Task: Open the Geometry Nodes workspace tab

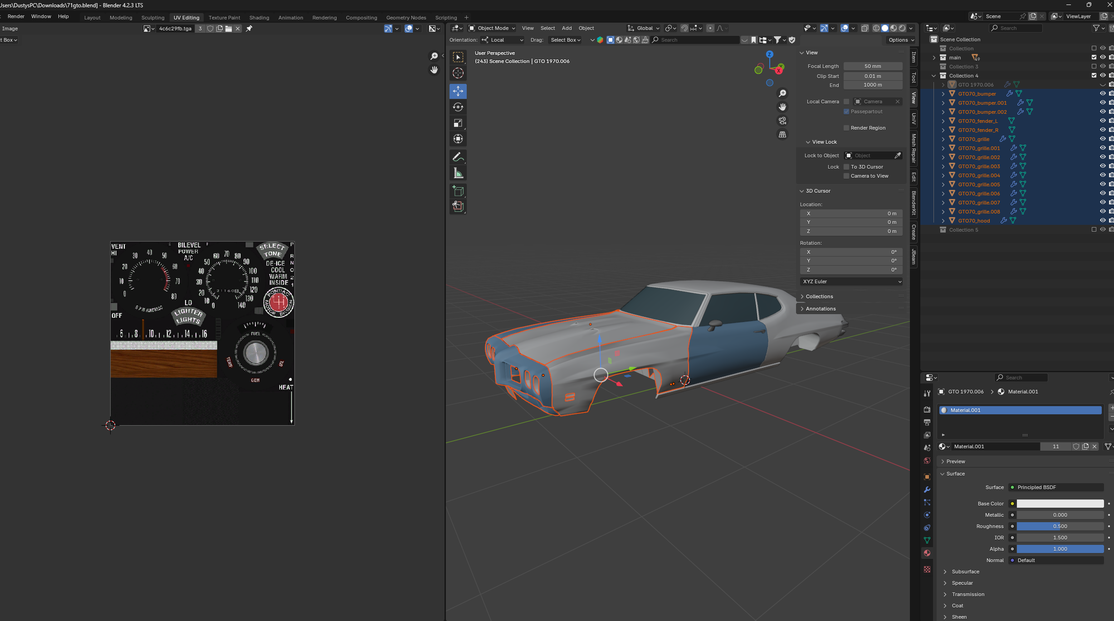Action: pyautogui.click(x=406, y=18)
